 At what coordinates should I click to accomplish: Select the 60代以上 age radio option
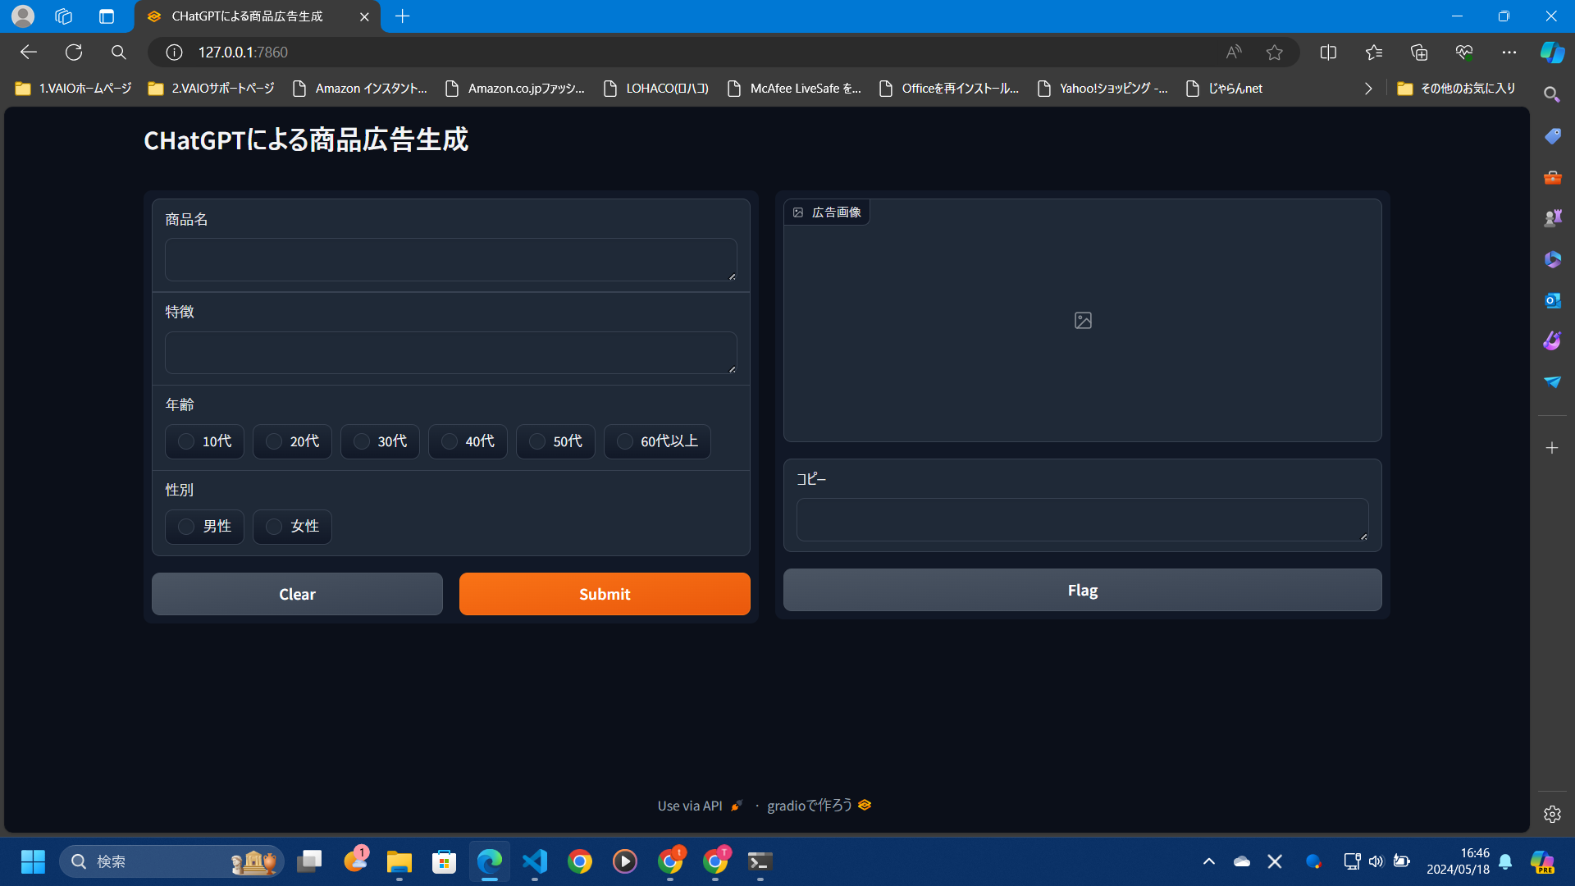[x=625, y=441]
